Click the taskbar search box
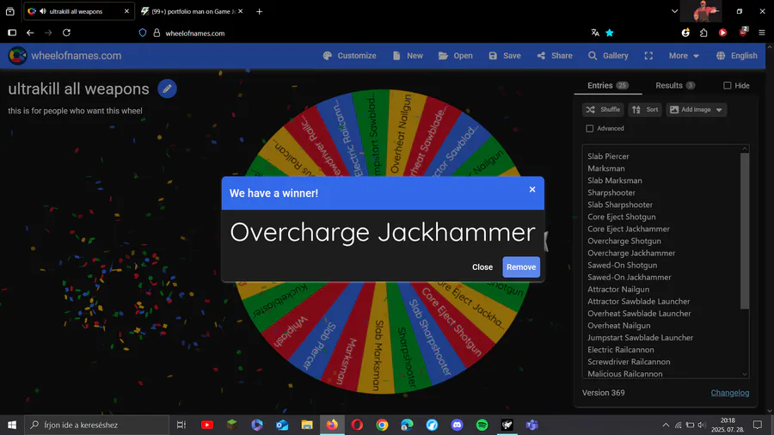 click(96, 425)
